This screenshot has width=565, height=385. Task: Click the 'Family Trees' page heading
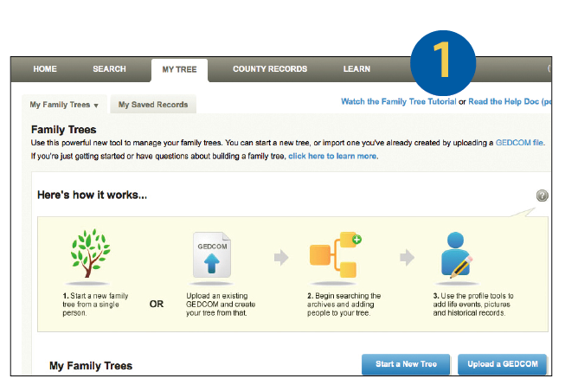(64, 129)
